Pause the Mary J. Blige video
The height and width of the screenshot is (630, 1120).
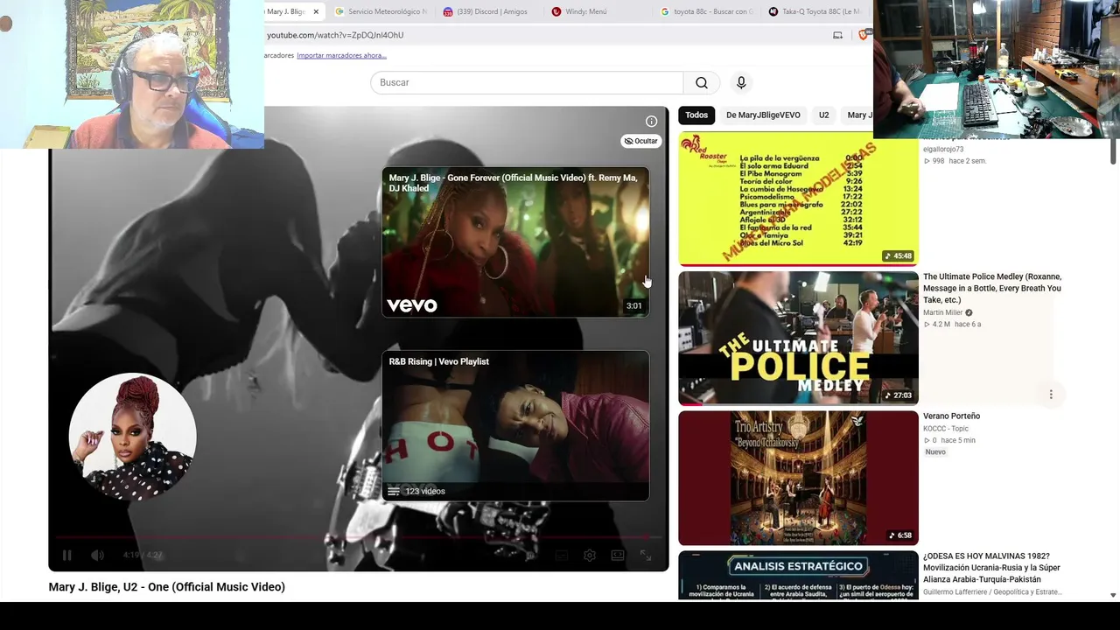(x=66, y=555)
